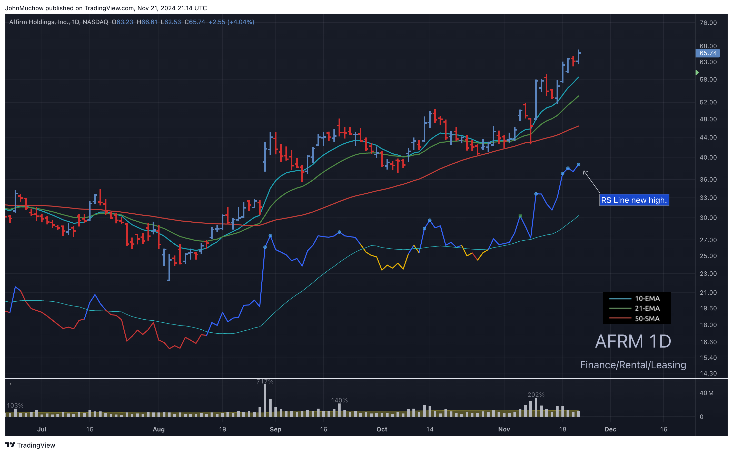The width and height of the screenshot is (733, 454).
Task: Click the 50-SMA legend entry
Action: pyautogui.click(x=634, y=319)
